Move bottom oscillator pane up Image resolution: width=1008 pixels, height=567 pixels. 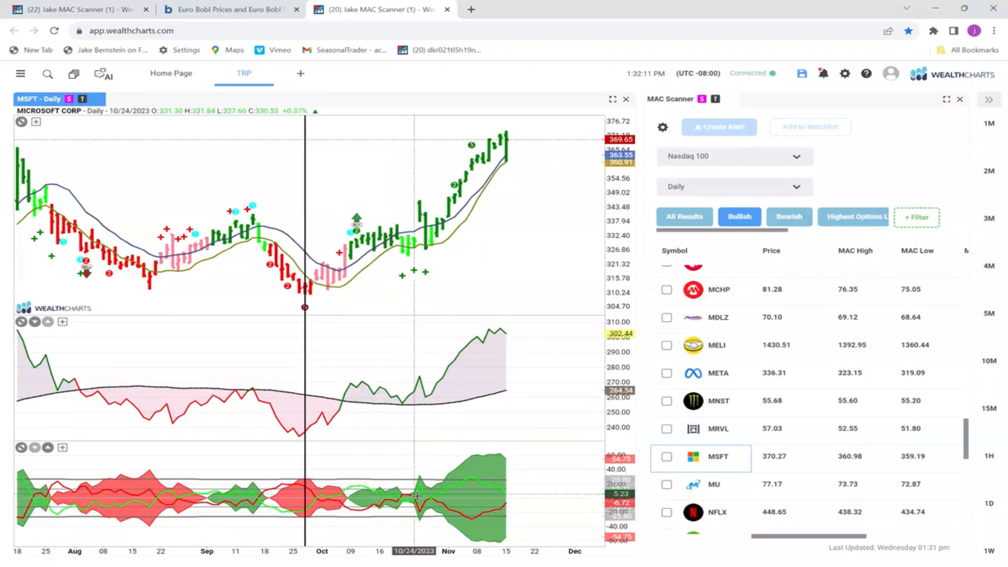pos(48,448)
